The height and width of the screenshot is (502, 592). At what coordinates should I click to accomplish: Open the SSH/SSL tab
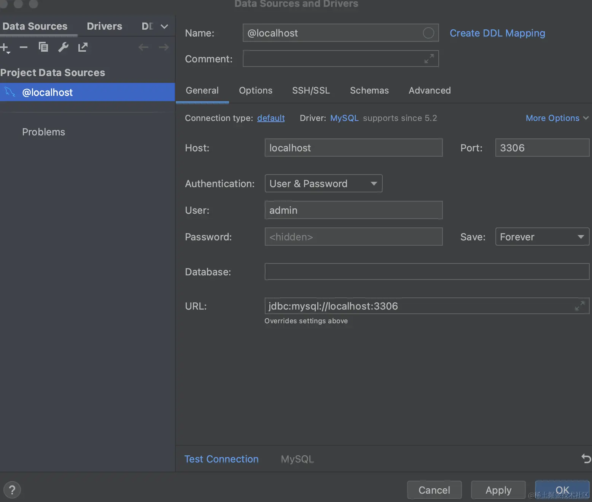click(311, 91)
